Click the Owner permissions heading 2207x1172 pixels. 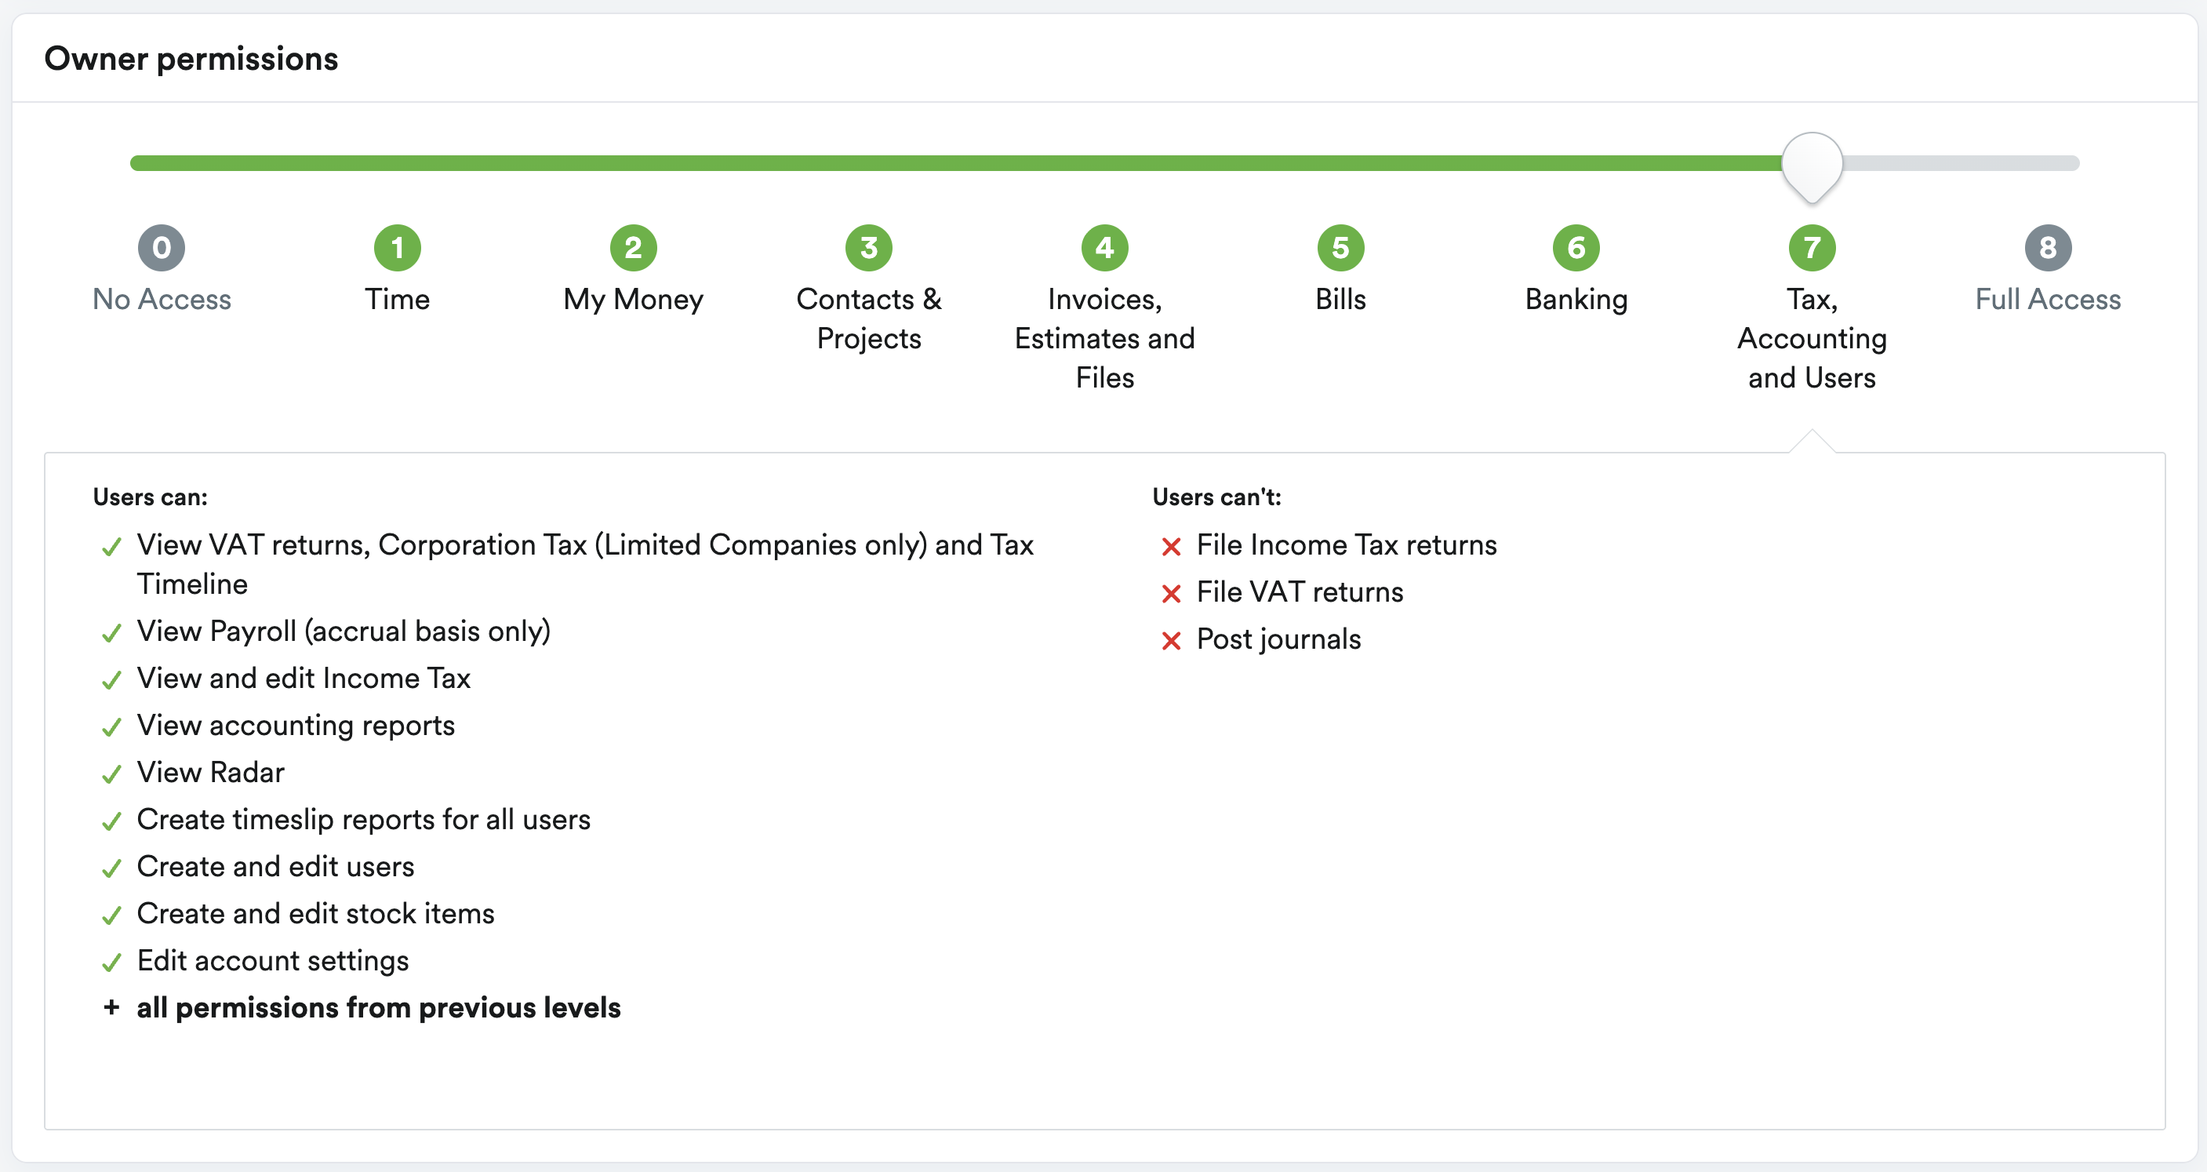click(191, 59)
